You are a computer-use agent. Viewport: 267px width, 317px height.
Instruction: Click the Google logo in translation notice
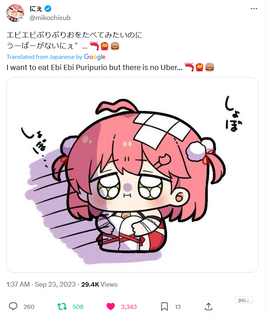tap(95, 57)
